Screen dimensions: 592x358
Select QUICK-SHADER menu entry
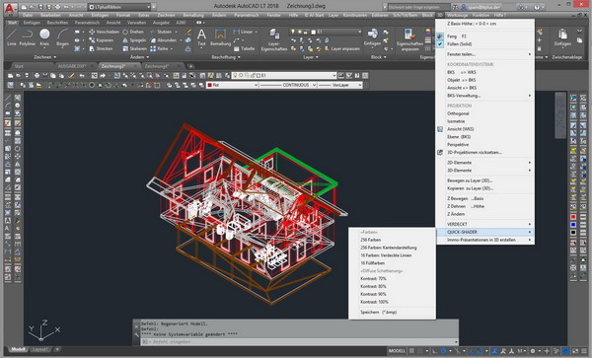tap(485, 232)
